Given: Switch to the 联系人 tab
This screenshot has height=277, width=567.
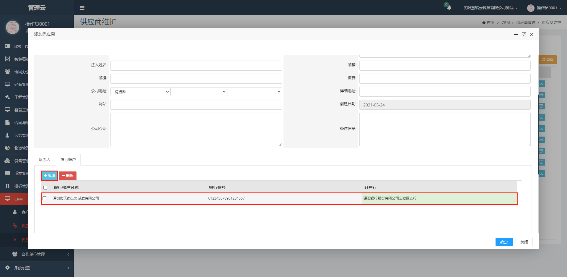Looking at the screenshot, I should 45,160.
